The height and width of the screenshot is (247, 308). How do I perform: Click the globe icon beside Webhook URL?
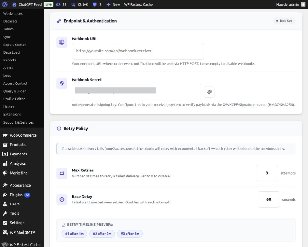coord(62,42)
